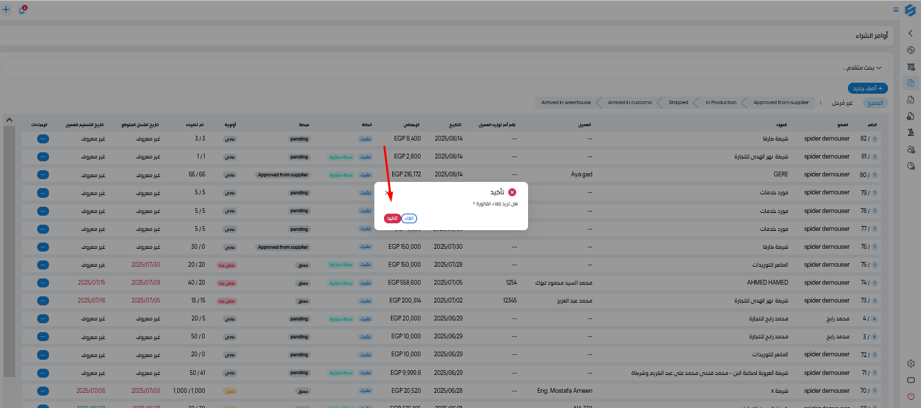The image size is (921, 408).
Task: Open actions menu for order 76
Action: coord(43,247)
